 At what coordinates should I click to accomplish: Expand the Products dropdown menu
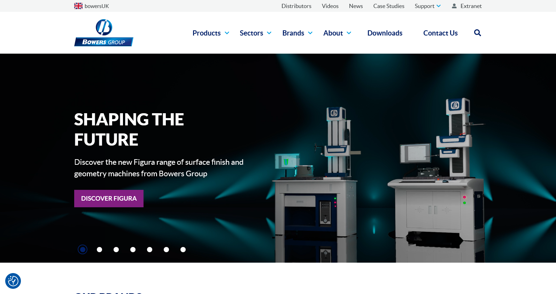click(210, 33)
